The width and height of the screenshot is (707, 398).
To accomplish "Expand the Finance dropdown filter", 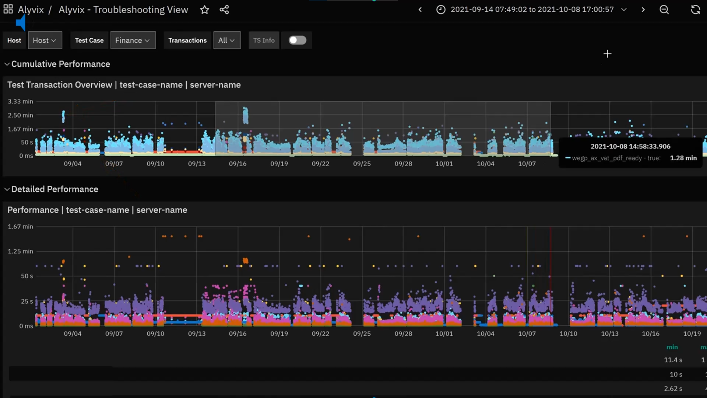I will pyautogui.click(x=132, y=40).
